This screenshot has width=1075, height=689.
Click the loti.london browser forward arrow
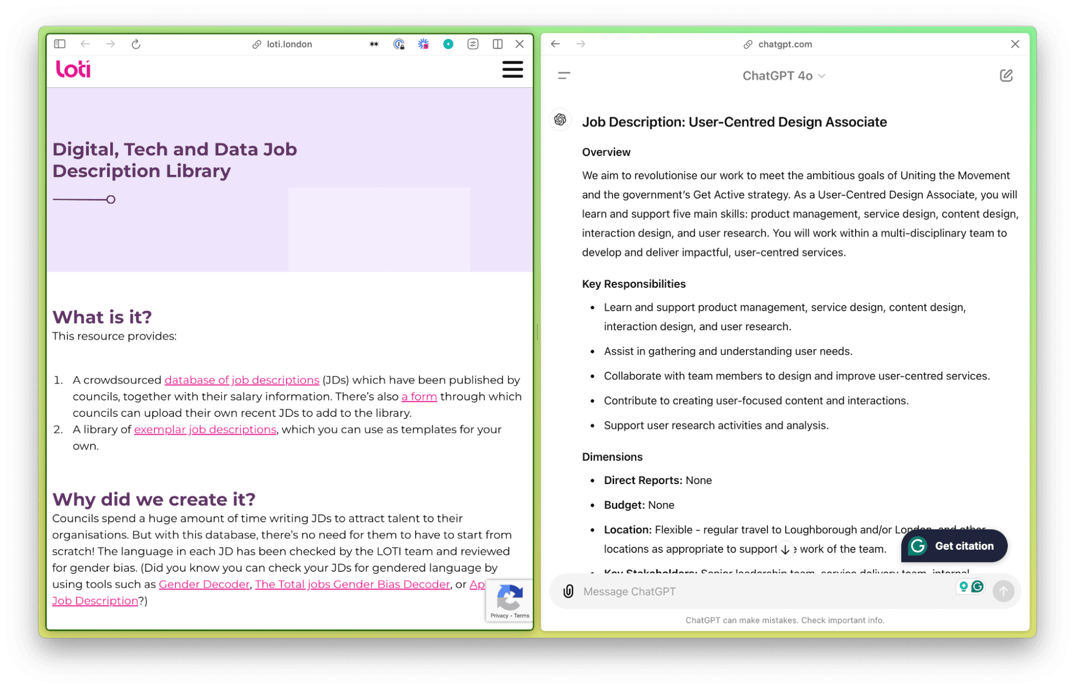(110, 44)
